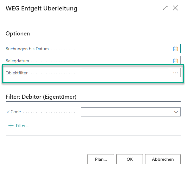Open calendar picker for Belegdatum

176,61
